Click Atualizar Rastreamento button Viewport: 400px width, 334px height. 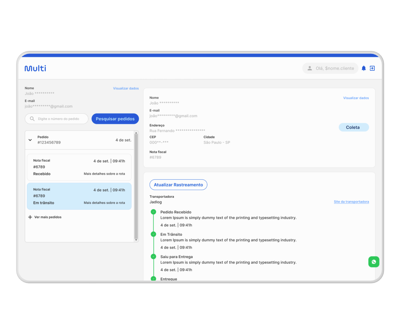tap(178, 185)
